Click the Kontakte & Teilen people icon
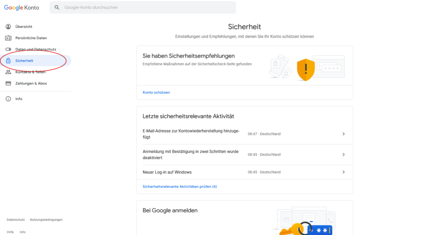 (x=8, y=72)
